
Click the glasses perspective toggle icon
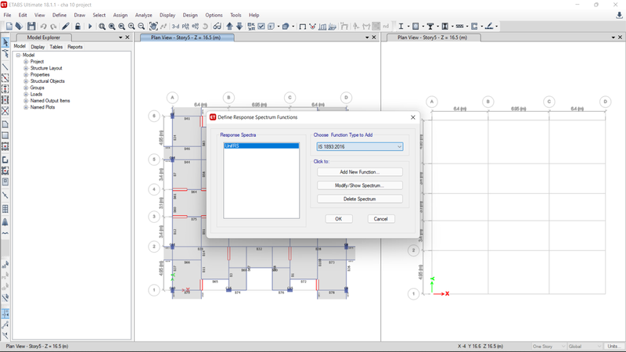pyautogui.click(x=217, y=27)
